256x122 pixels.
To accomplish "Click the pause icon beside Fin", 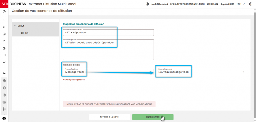I will point(22,33).
